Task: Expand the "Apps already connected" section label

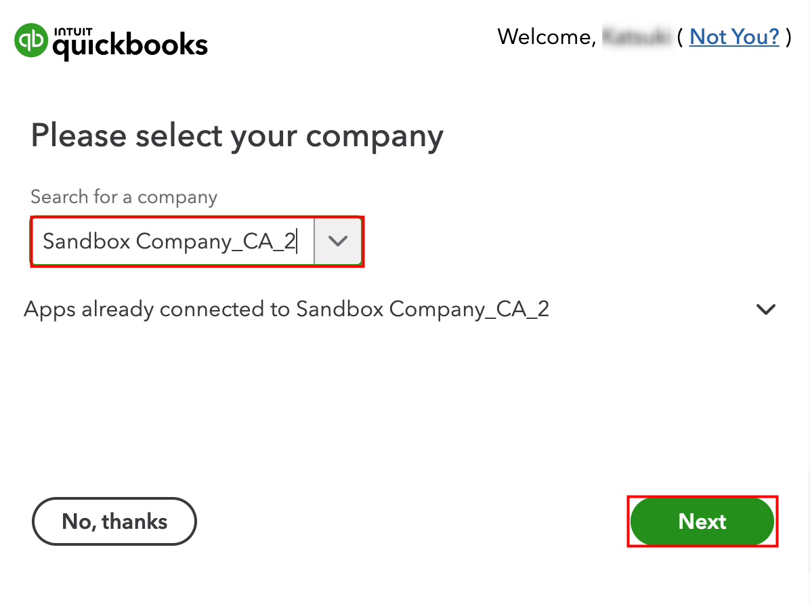Action: click(x=286, y=309)
